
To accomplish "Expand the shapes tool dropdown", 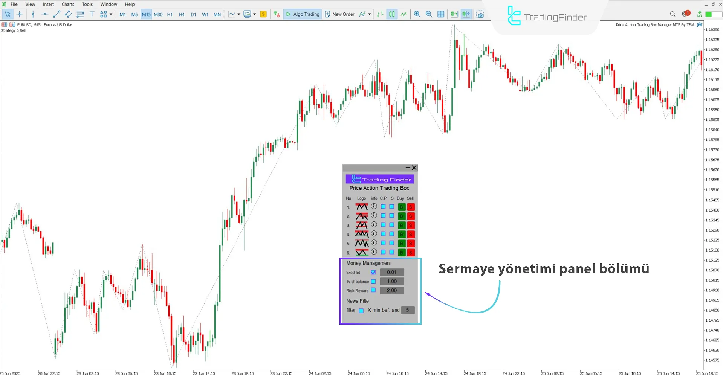I will (110, 14).
